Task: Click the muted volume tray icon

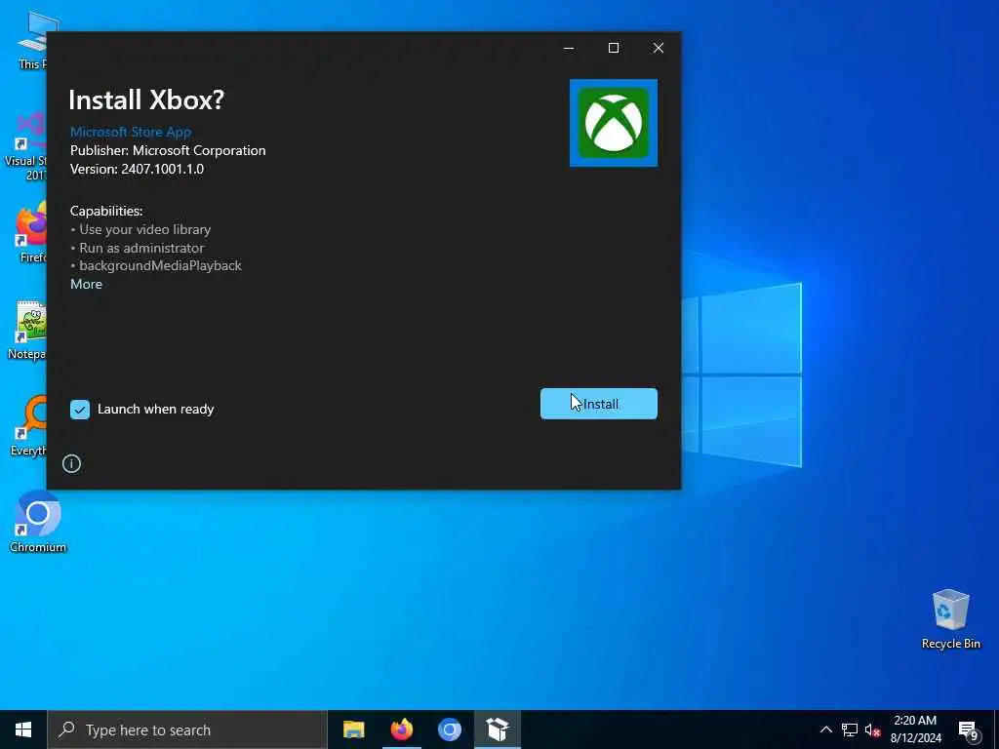Action: pos(873,729)
